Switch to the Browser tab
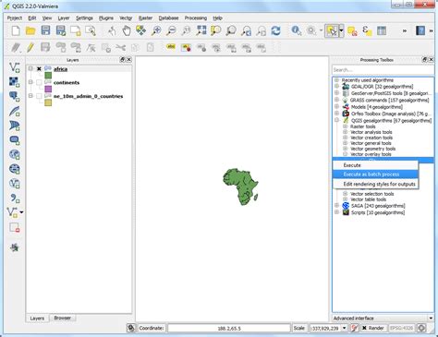The width and height of the screenshot is (438, 337). click(63, 318)
